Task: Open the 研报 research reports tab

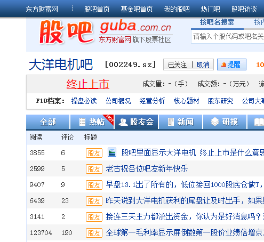Action: [225, 122]
